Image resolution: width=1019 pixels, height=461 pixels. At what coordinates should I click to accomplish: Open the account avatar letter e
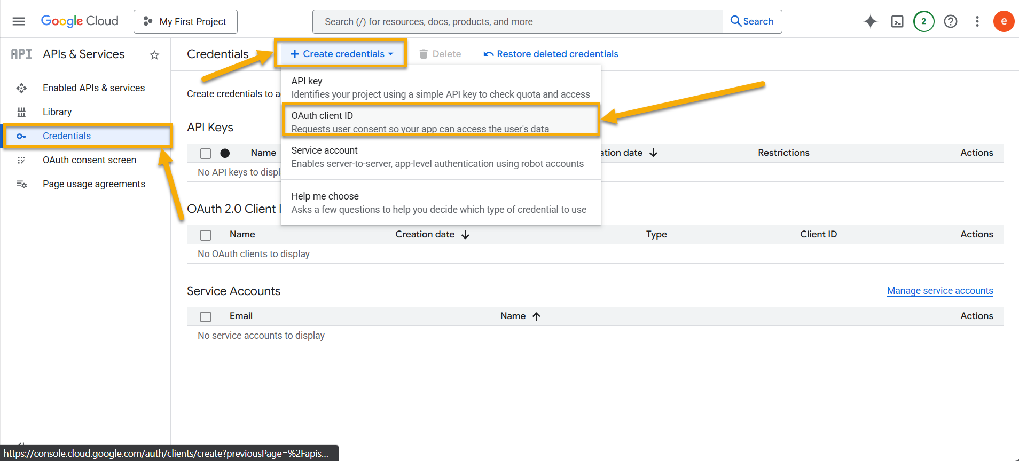click(1004, 21)
